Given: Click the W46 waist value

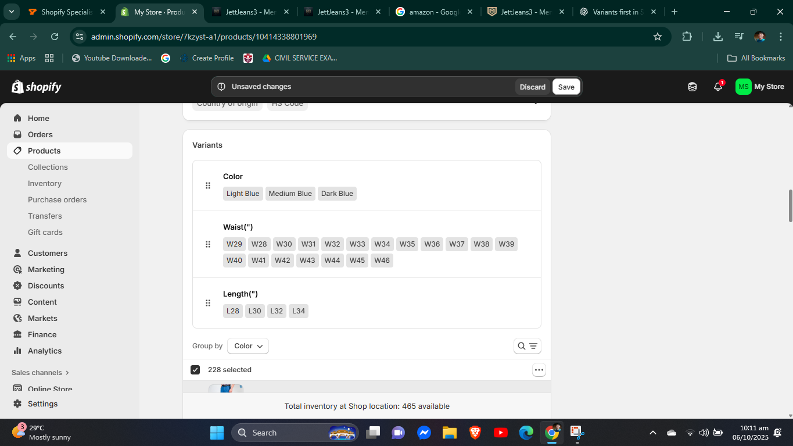Looking at the screenshot, I should tap(382, 261).
